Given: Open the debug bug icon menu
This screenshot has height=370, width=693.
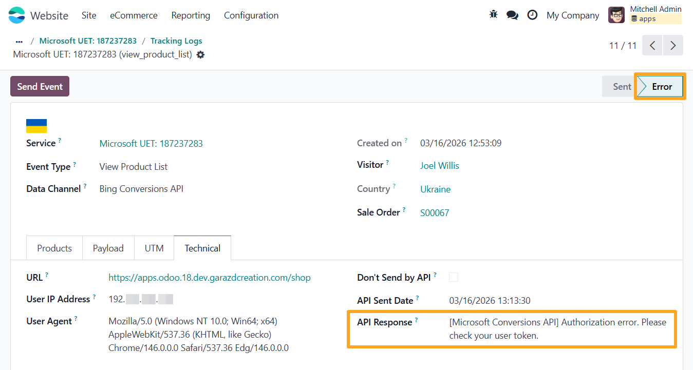Looking at the screenshot, I should pyautogui.click(x=494, y=15).
